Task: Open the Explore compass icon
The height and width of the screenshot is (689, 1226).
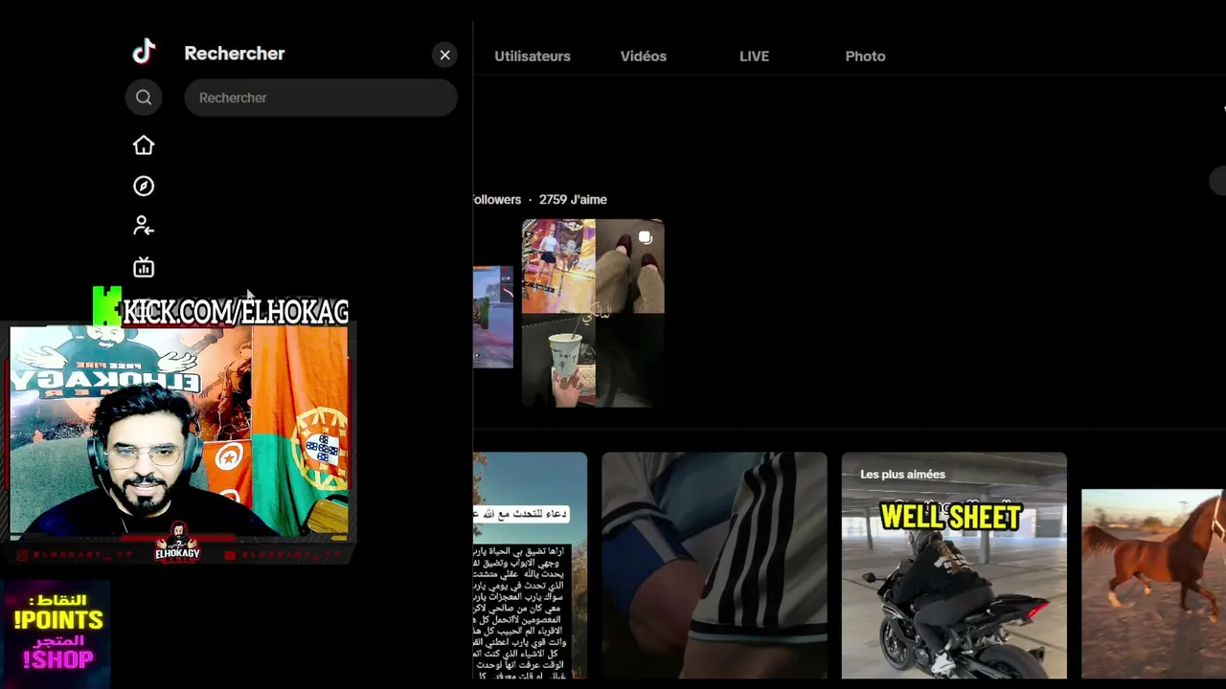Action: (x=144, y=186)
